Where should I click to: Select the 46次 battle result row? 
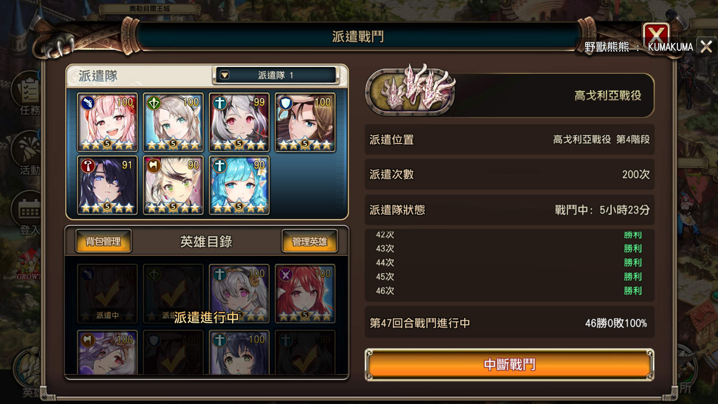509,291
